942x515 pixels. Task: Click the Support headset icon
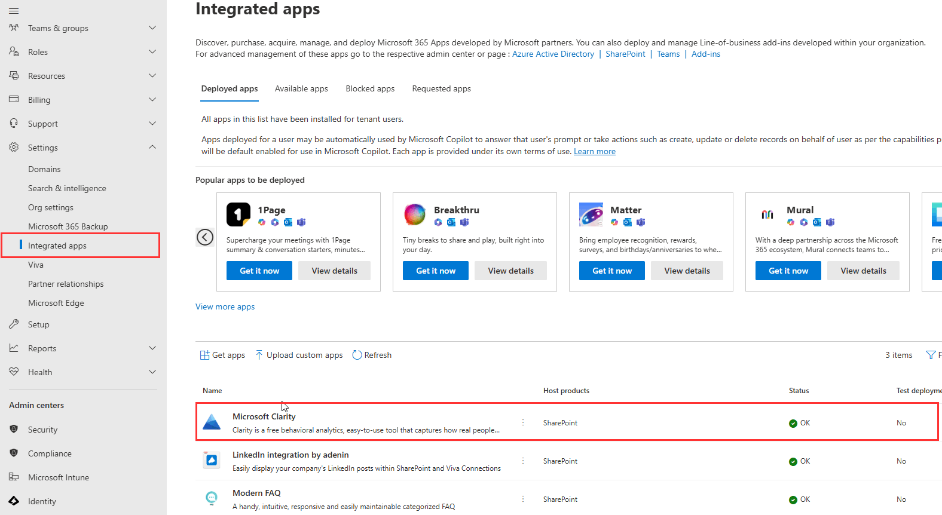click(x=14, y=123)
